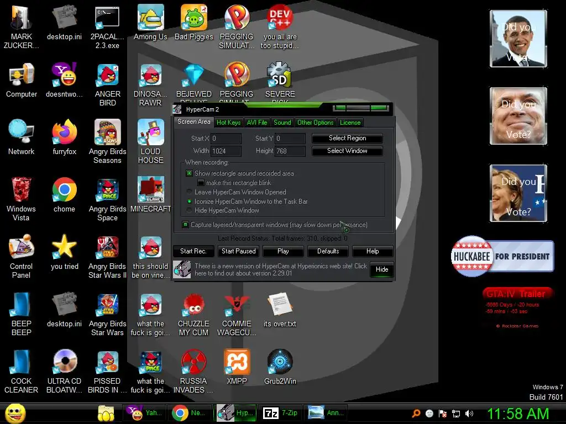Image resolution: width=566 pixels, height=424 pixels.
Task: Select the chome Chrome shortcut
Action: pyautogui.click(x=65, y=195)
